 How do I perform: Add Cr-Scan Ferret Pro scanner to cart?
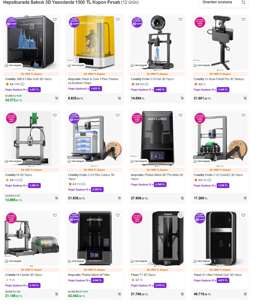pyautogui.click(x=245, y=98)
